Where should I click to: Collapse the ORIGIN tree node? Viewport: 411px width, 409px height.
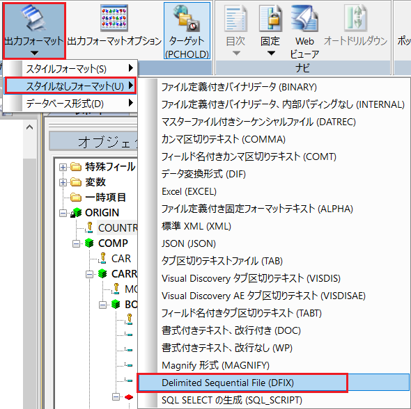pyautogui.click(x=63, y=213)
